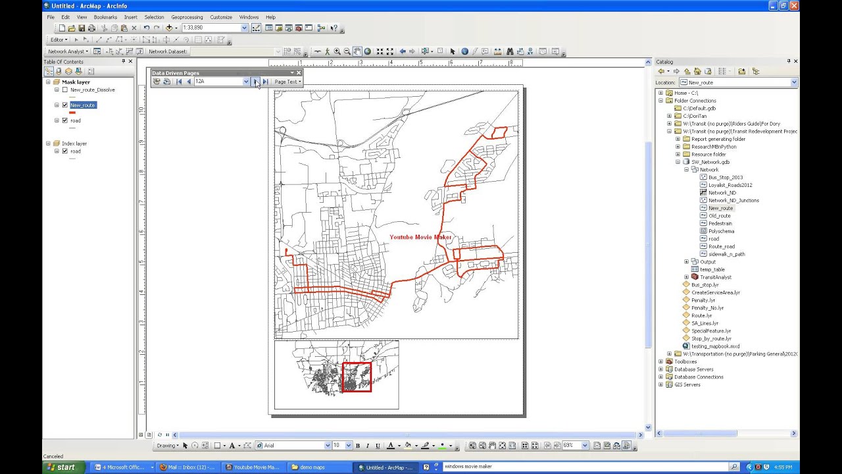Click the Network Analyst Window icon
842x474 pixels.
97,51
